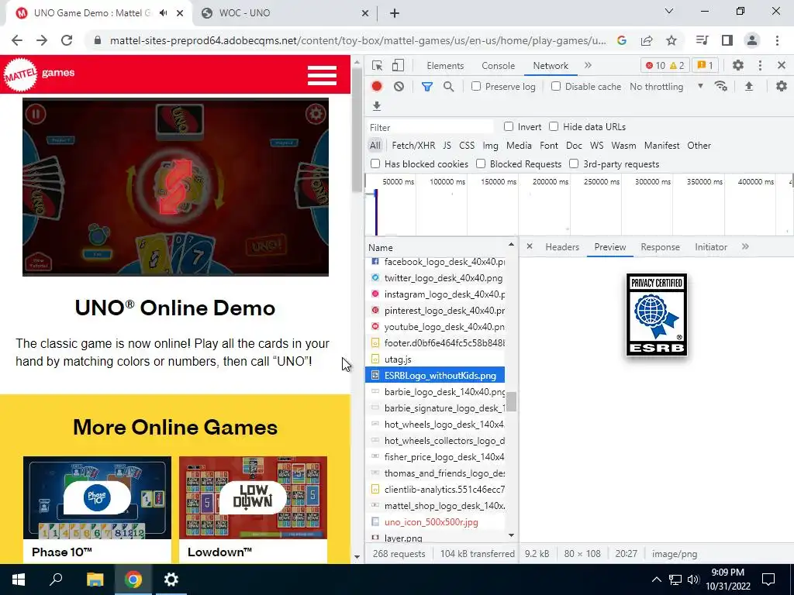
Task: Filter requests by JS type
Action: (447, 145)
